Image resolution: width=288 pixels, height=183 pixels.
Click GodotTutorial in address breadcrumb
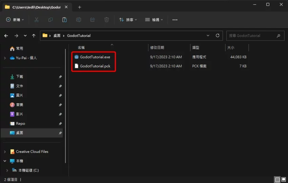click(x=79, y=36)
